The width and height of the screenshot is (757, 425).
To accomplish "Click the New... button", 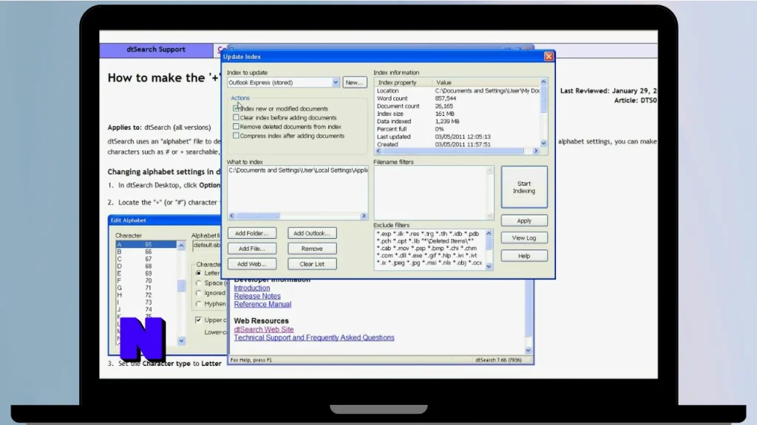I will [x=354, y=83].
